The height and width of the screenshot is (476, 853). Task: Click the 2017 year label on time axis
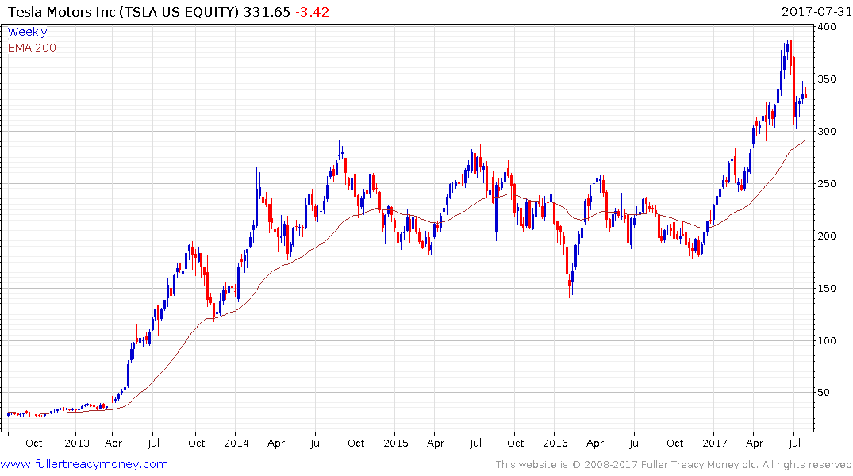(x=715, y=443)
